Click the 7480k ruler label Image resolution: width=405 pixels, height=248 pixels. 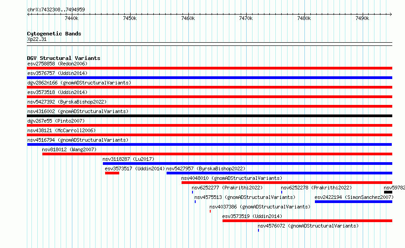(x=304, y=18)
